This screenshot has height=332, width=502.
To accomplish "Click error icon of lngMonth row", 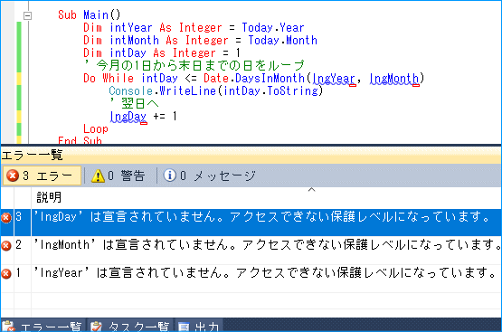I will pyautogui.click(x=6, y=245).
